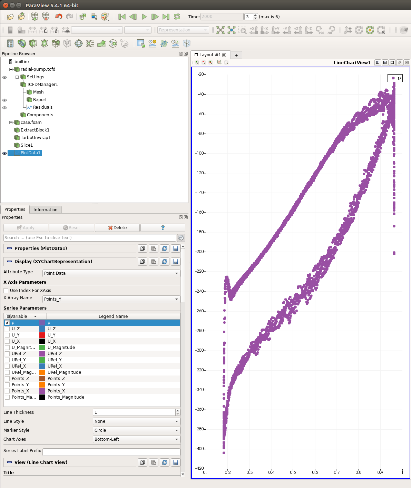Toggle visibility eye of PlotData1
411x488 pixels.
point(4,153)
